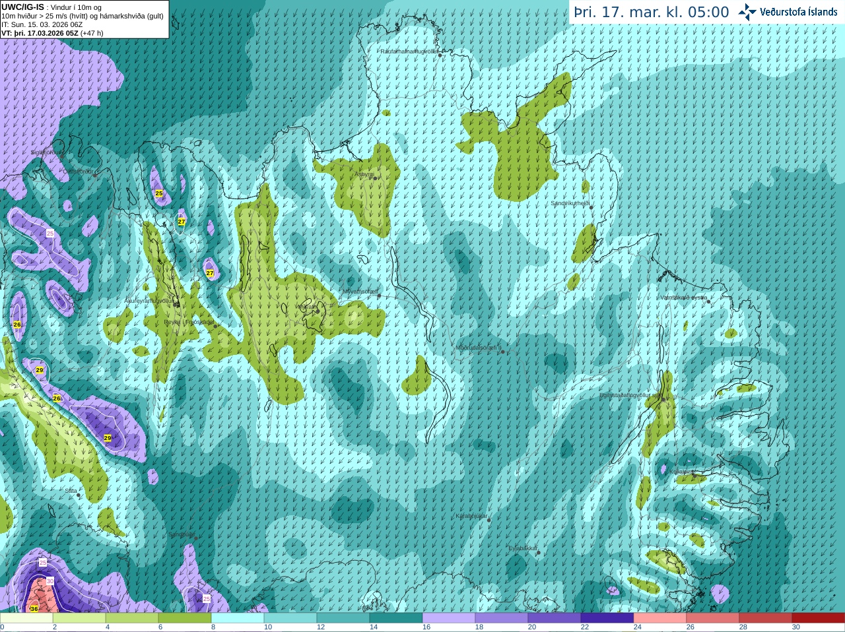Click the Siglufjörður station label
This screenshot has width=845, height=632.
point(48,152)
